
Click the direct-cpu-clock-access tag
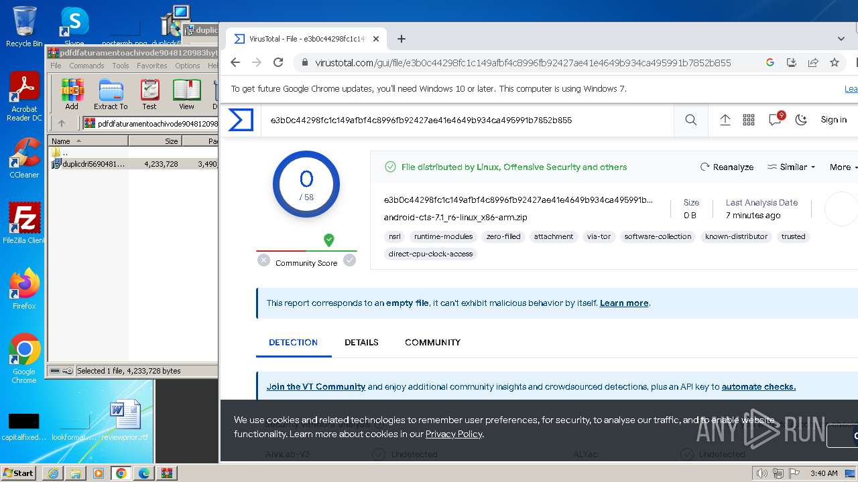(430, 254)
